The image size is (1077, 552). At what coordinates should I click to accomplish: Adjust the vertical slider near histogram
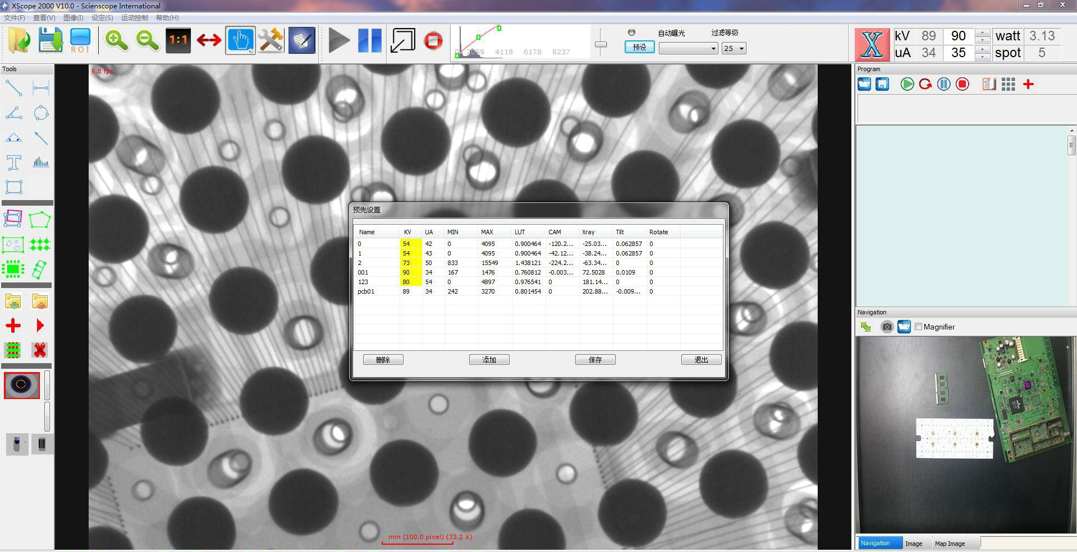(601, 44)
